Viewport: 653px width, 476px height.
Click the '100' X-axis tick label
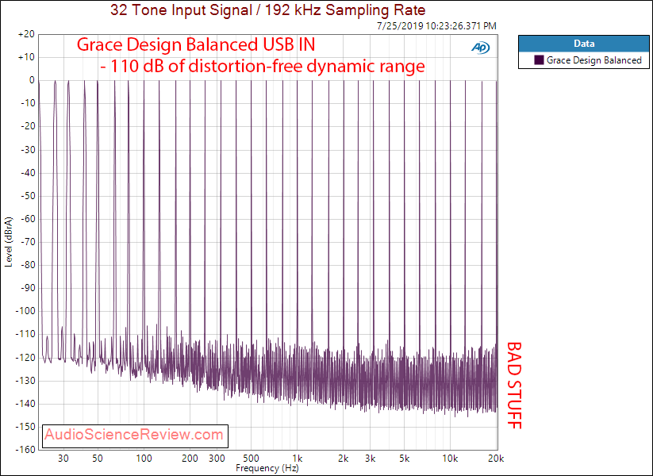[x=144, y=459]
